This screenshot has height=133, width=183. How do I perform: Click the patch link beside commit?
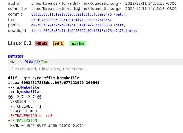click(121, 14)
